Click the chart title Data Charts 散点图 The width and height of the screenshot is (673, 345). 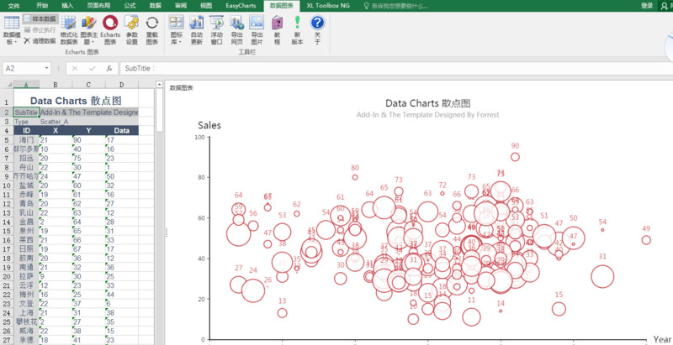click(428, 103)
